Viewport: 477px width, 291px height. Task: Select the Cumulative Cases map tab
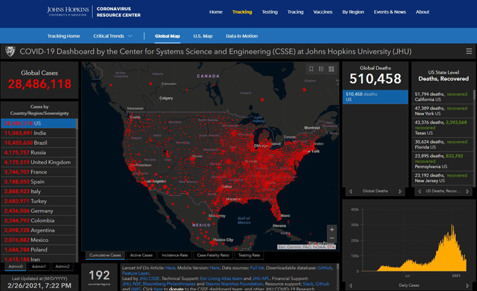(x=105, y=256)
